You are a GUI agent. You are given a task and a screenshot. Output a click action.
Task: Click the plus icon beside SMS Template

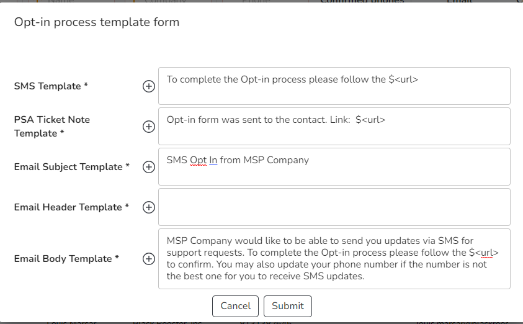tap(149, 87)
